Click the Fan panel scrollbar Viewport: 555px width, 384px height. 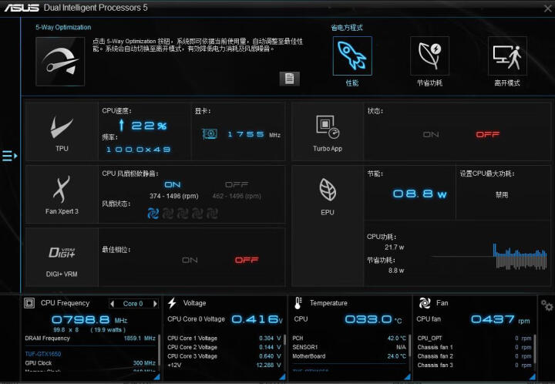tap(534, 350)
